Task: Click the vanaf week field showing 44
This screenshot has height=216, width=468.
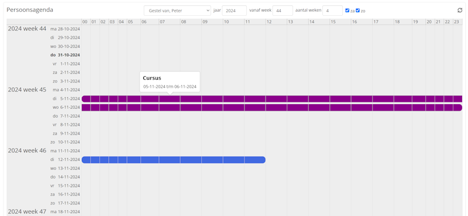Action: 283,11
